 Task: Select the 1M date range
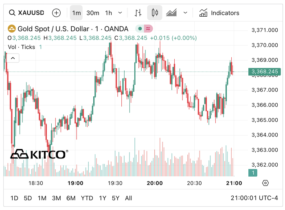point(42,198)
